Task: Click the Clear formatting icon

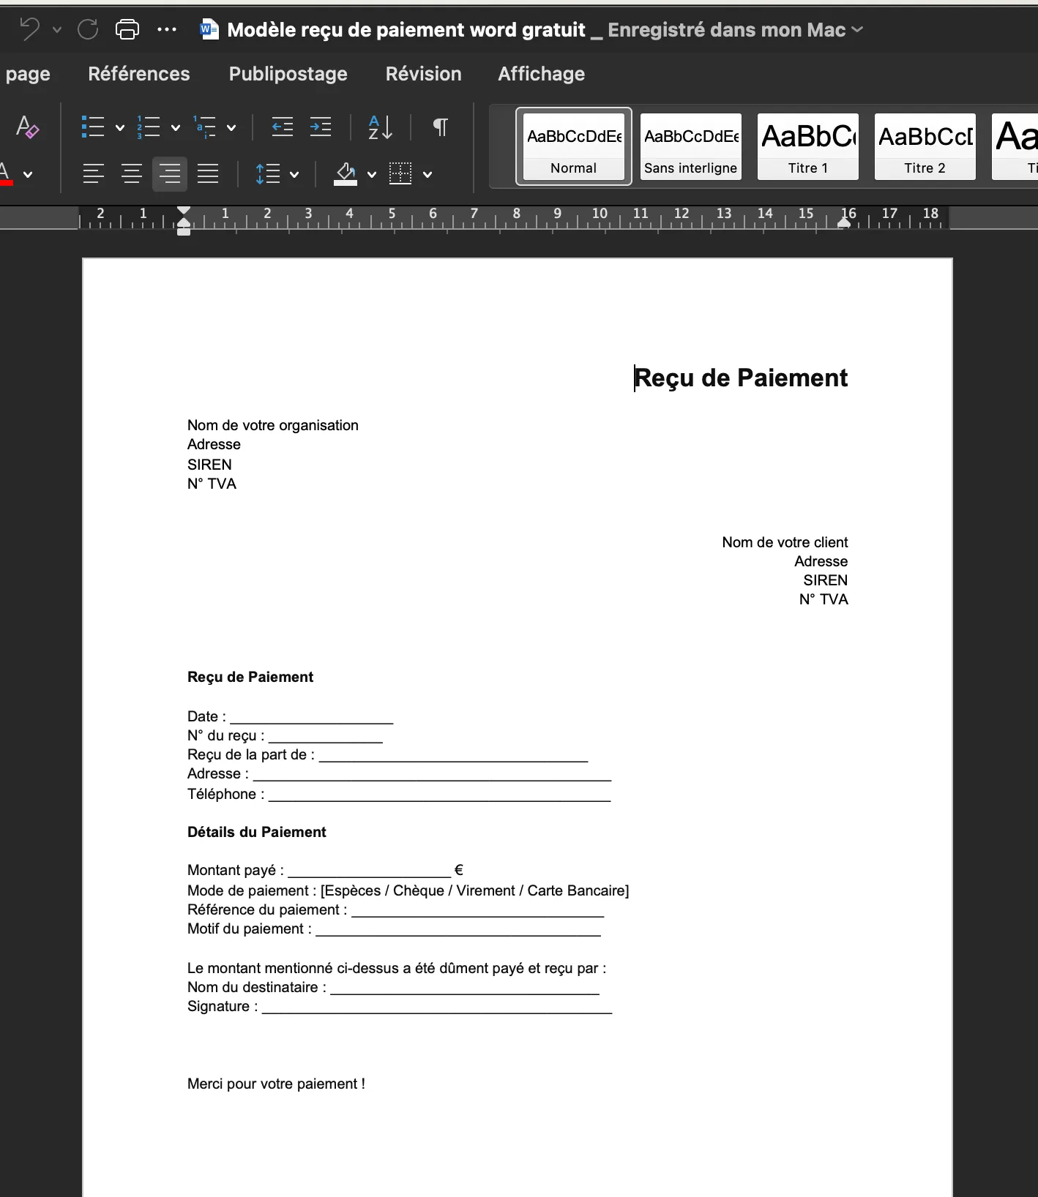Action: pyautogui.click(x=27, y=127)
